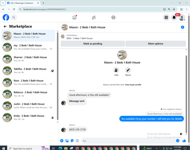190x150 pixels.
Task: Click the Marketplace $850 listing header
Action: [79, 37]
